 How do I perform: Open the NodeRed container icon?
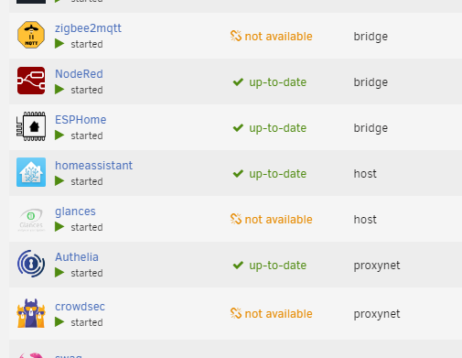[31, 81]
